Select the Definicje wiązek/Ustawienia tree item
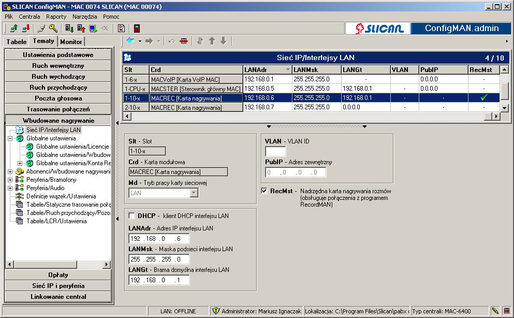 (x=61, y=196)
